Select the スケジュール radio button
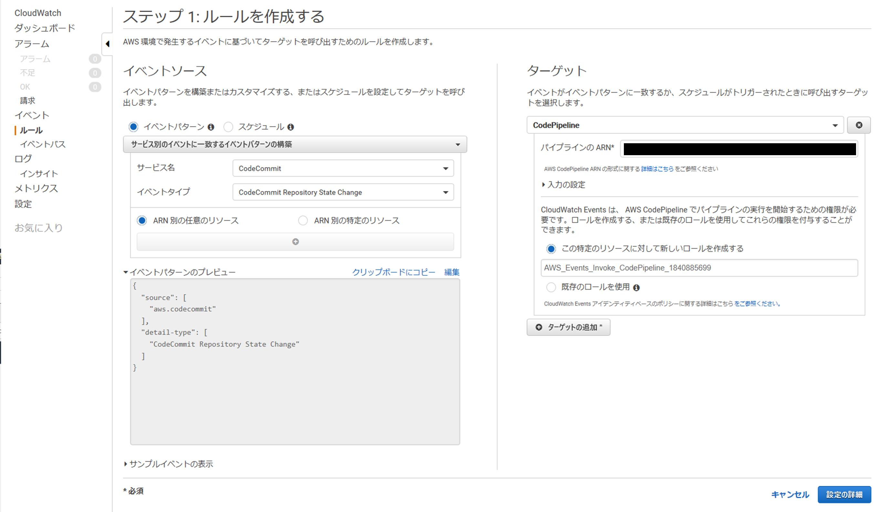Image resolution: width=878 pixels, height=512 pixels. [x=229, y=127]
